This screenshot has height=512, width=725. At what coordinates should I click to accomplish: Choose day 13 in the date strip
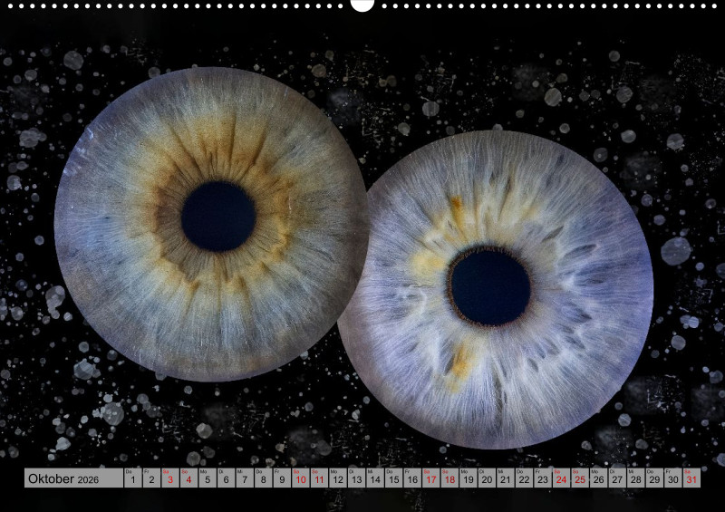coord(356,478)
